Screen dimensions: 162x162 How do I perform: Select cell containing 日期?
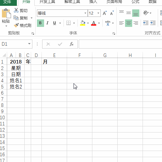point(16,74)
